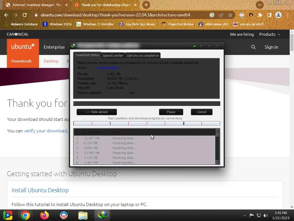The width and height of the screenshot is (294, 221).
Task: Reload the Ubuntu download page
Action: pyautogui.click(x=25, y=15)
